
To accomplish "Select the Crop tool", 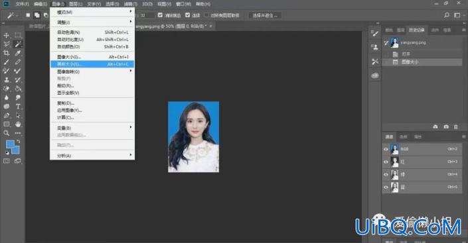I will [6, 54].
